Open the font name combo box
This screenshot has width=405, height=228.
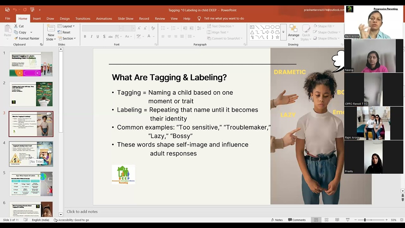click(x=102, y=28)
